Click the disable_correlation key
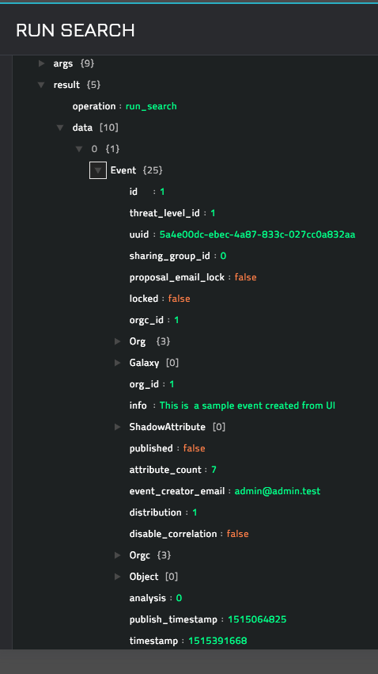 click(173, 534)
